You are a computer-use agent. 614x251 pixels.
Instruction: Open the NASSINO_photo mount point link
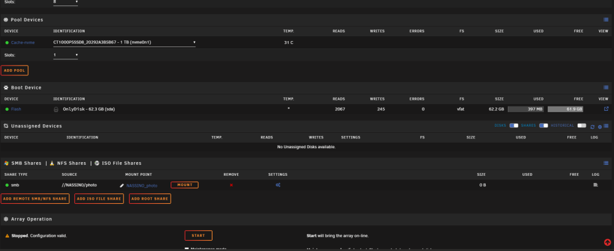click(x=142, y=185)
